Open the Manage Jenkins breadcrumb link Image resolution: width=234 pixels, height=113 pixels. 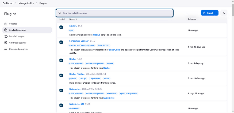coord(26,3)
